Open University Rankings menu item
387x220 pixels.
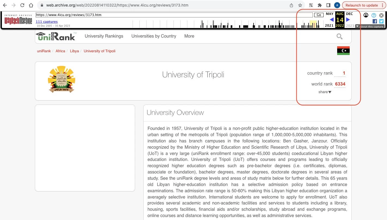click(104, 36)
